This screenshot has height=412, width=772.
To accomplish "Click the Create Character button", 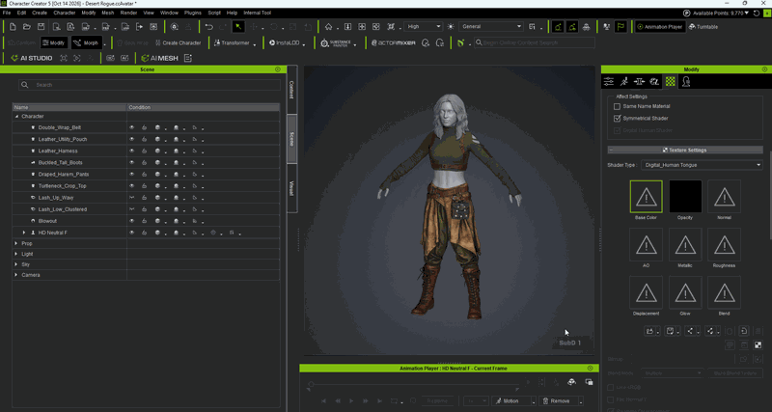I will click(178, 42).
